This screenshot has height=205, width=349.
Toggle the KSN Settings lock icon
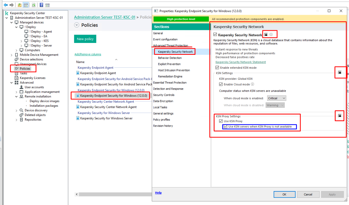(x=339, y=72)
